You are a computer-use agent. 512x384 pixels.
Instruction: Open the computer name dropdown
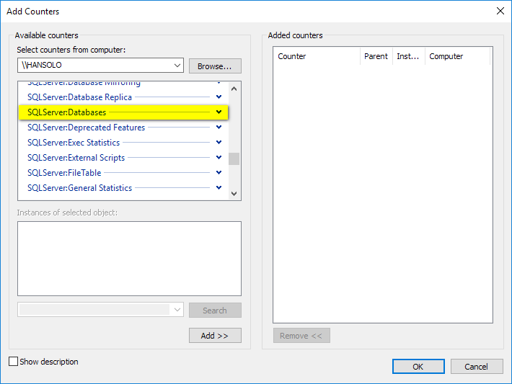[x=177, y=66]
